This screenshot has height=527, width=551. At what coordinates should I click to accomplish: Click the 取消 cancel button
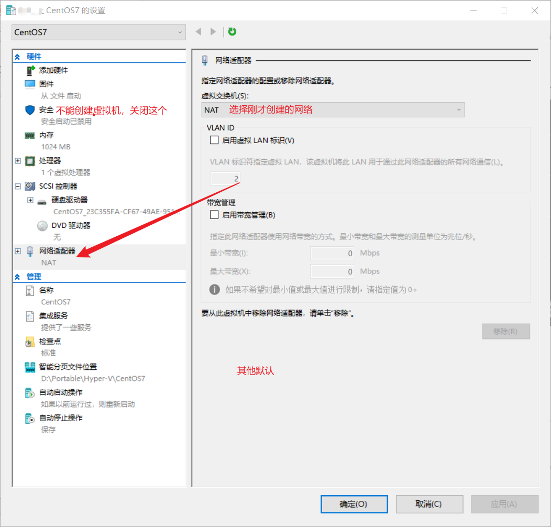pyautogui.click(x=429, y=504)
